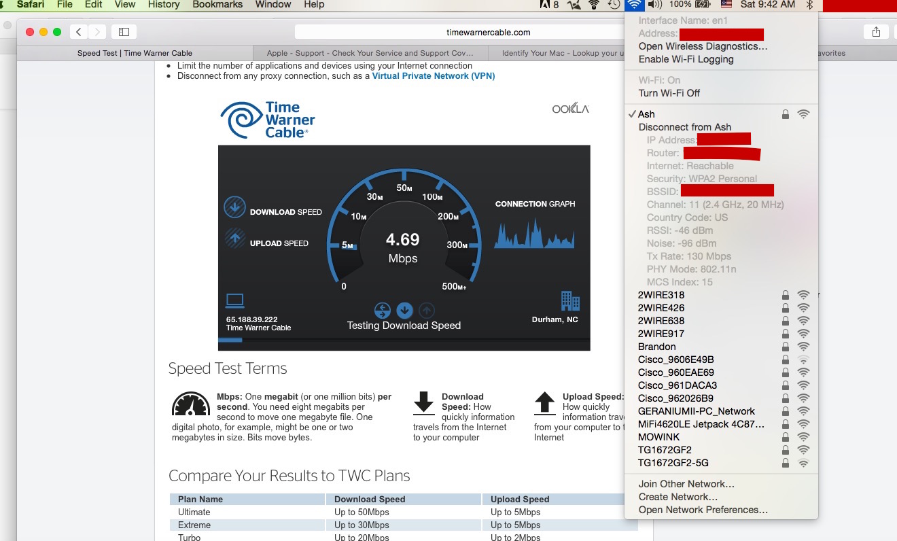
Task: Open the Safari menu
Action: 29,5
